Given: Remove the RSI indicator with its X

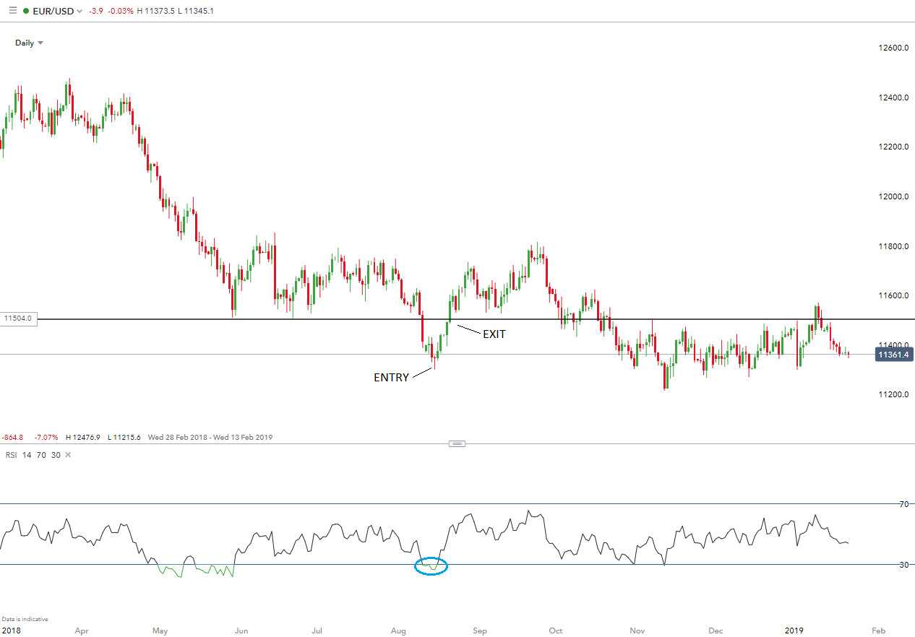Looking at the screenshot, I should coord(69,454).
